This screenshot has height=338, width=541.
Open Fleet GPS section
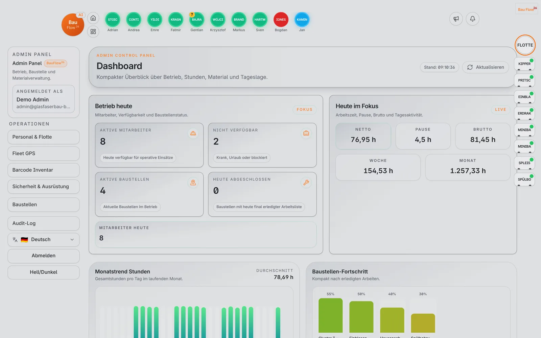44,153
